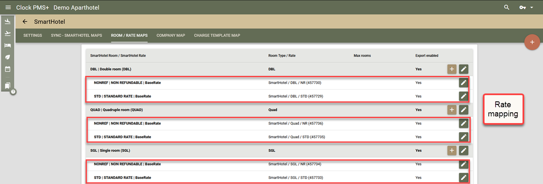Screen dimensions: 543x184
Task: Open arrivals landing-plane sidebar icon
Action: tap(8, 22)
